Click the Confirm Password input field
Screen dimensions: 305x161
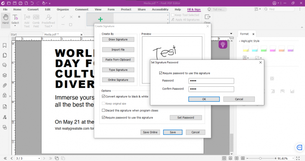click(211, 89)
